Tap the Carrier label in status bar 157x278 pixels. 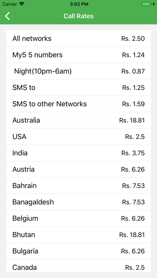tap(10, 4)
